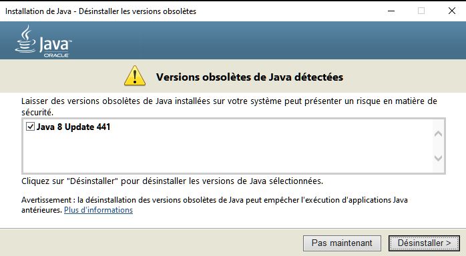Image resolution: width=466 pixels, height=256 pixels.
Task: Click the Avertissement warning paragraph
Action: tap(214, 205)
